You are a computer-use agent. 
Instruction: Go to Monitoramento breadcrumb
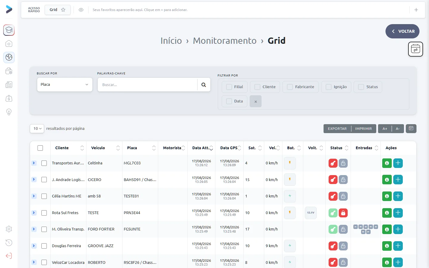click(x=225, y=40)
